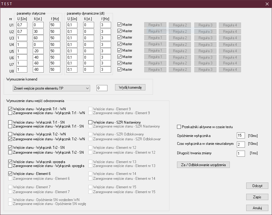Viewport: 272px width, 215px height.
Task: Toggle the Master checkbox in row U5
Action: click(119, 50)
